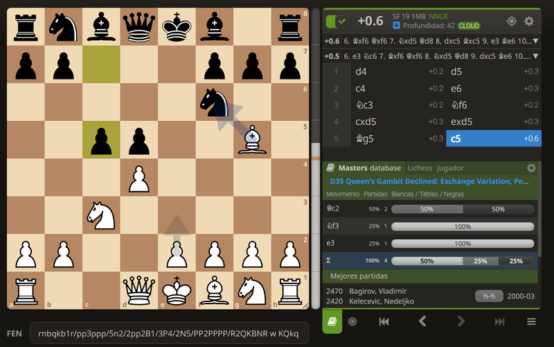554x347 pixels.
Task: Switch to the Jugador explorer tab
Action: coord(449,168)
